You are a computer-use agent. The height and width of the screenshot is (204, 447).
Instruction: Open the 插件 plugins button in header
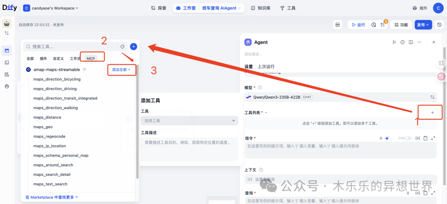(x=420, y=8)
